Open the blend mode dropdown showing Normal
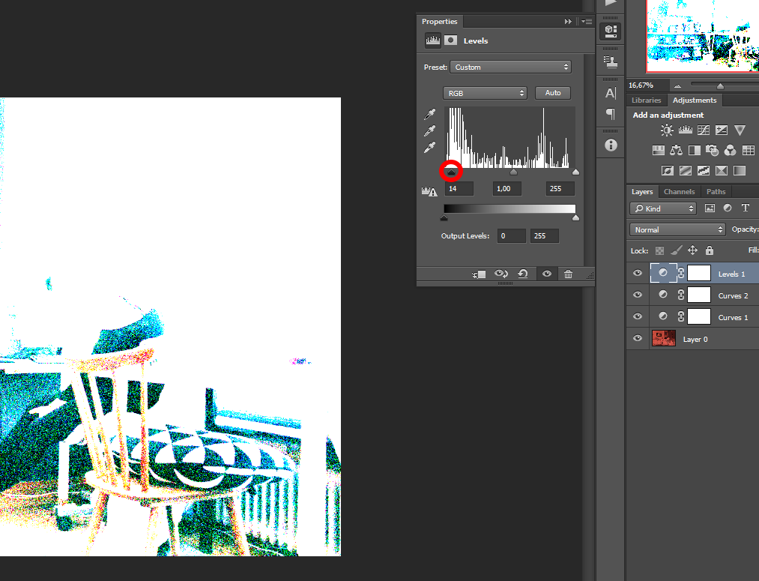Viewport: 759px width, 581px height. [x=677, y=229]
